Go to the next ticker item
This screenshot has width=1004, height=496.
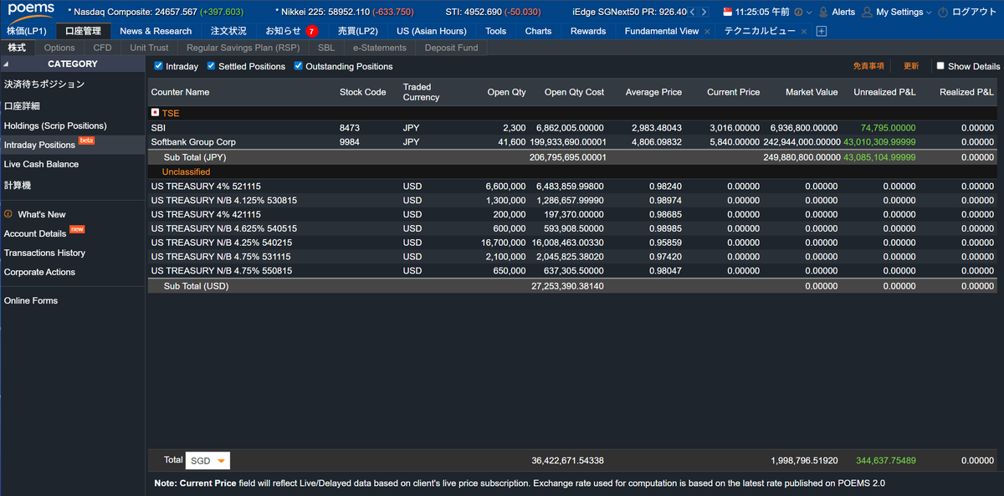(x=704, y=12)
